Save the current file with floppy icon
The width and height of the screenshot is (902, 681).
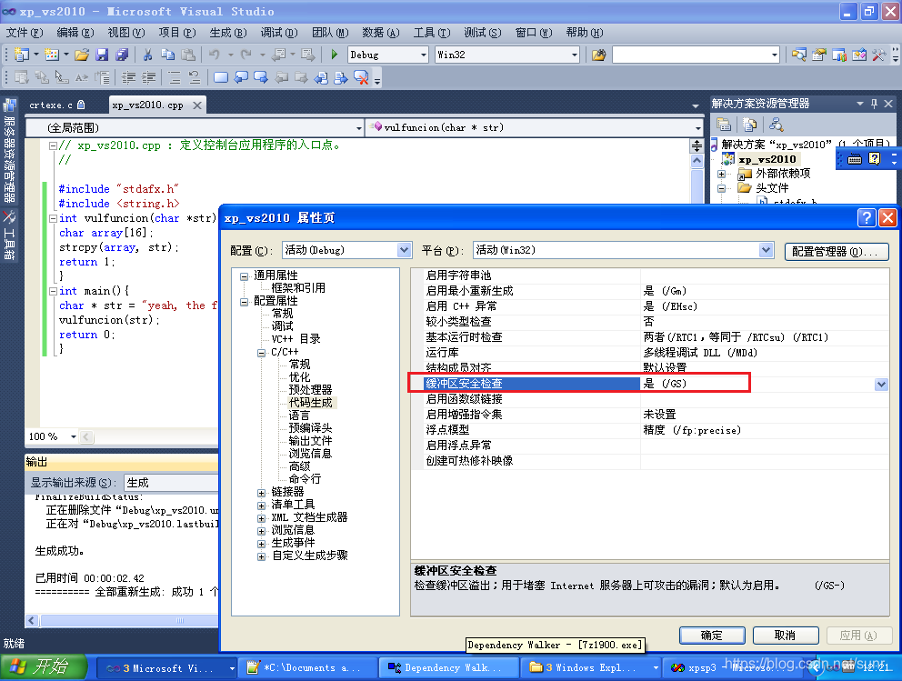coord(102,55)
